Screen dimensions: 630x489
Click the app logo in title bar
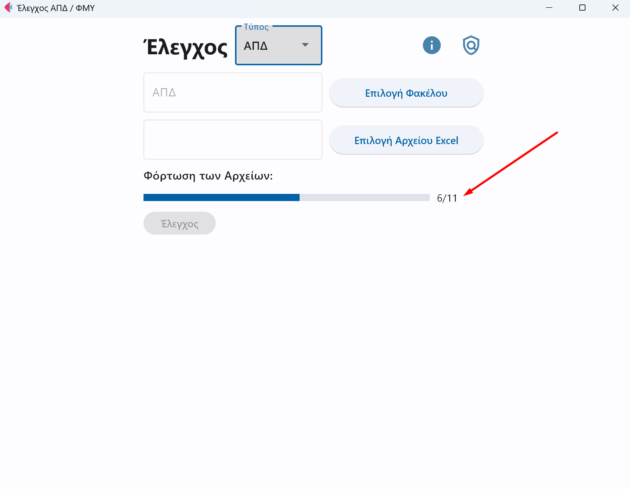click(8, 8)
